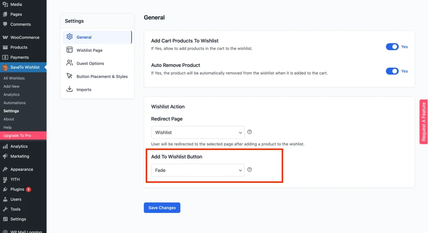Toggle the Auto Remove Product switch
This screenshot has width=428, height=233.
pyautogui.click(x=392, y=71)
